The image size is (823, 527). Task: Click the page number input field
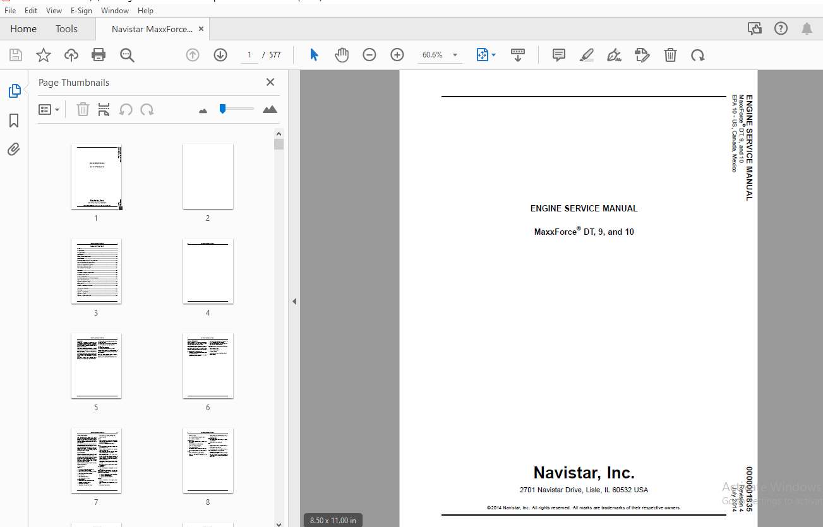pos(249,55)
